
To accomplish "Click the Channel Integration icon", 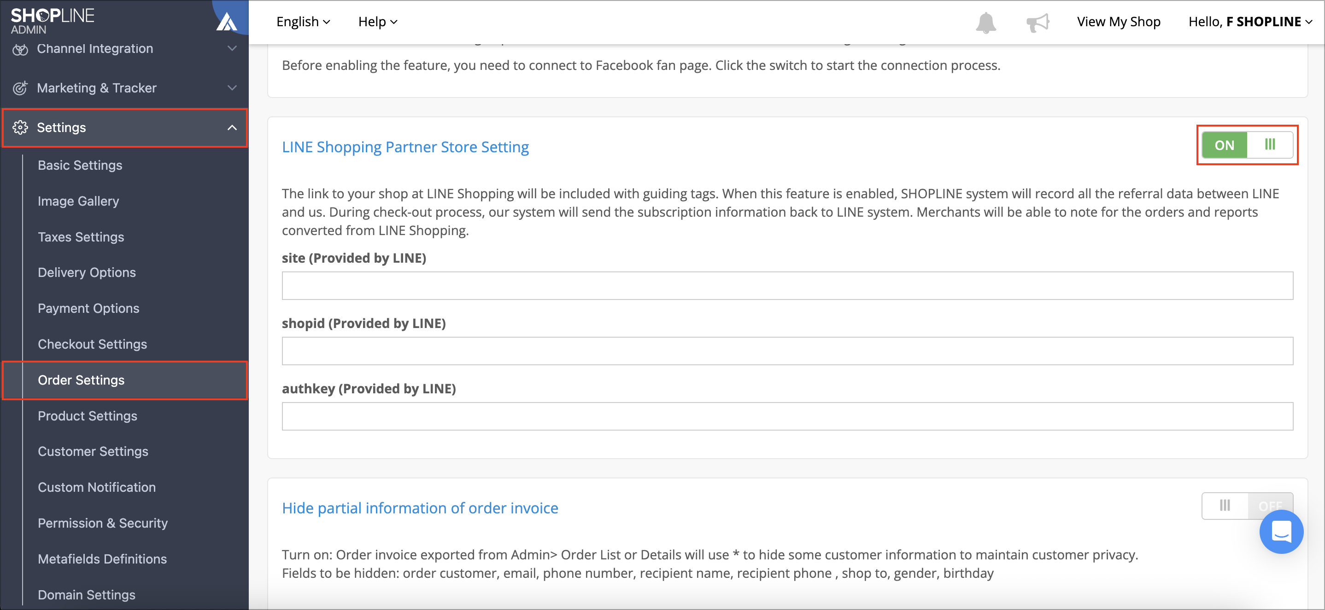I will pos(20,49).
